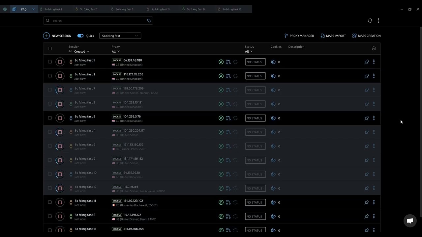Open the notifications bell

pyautogui.click(x=370, y=20)
